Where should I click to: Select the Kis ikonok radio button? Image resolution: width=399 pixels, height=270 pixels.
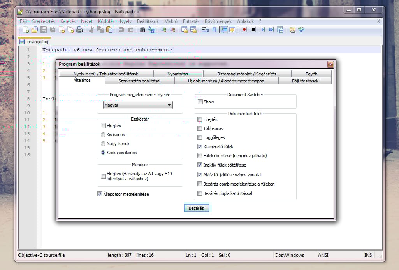click(x=103, y=135)
